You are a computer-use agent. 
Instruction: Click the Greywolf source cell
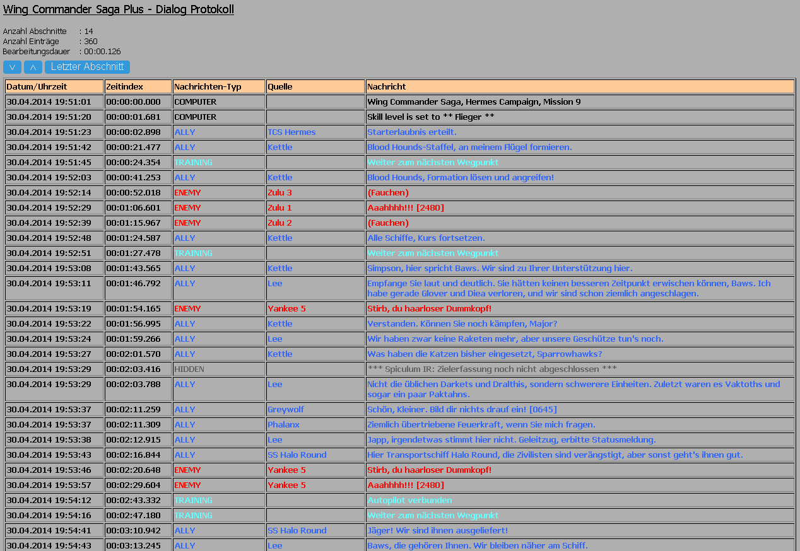point(286,409)
